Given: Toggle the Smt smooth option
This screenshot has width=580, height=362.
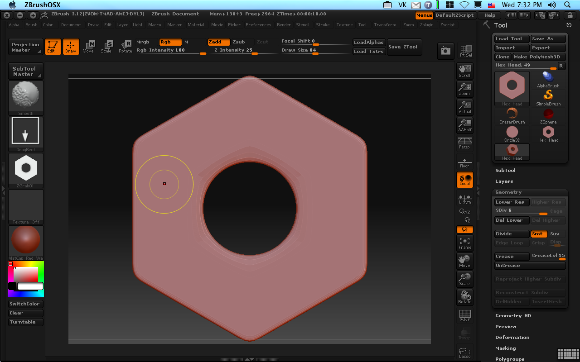Looking at the screenshot, I should point(539,234).
